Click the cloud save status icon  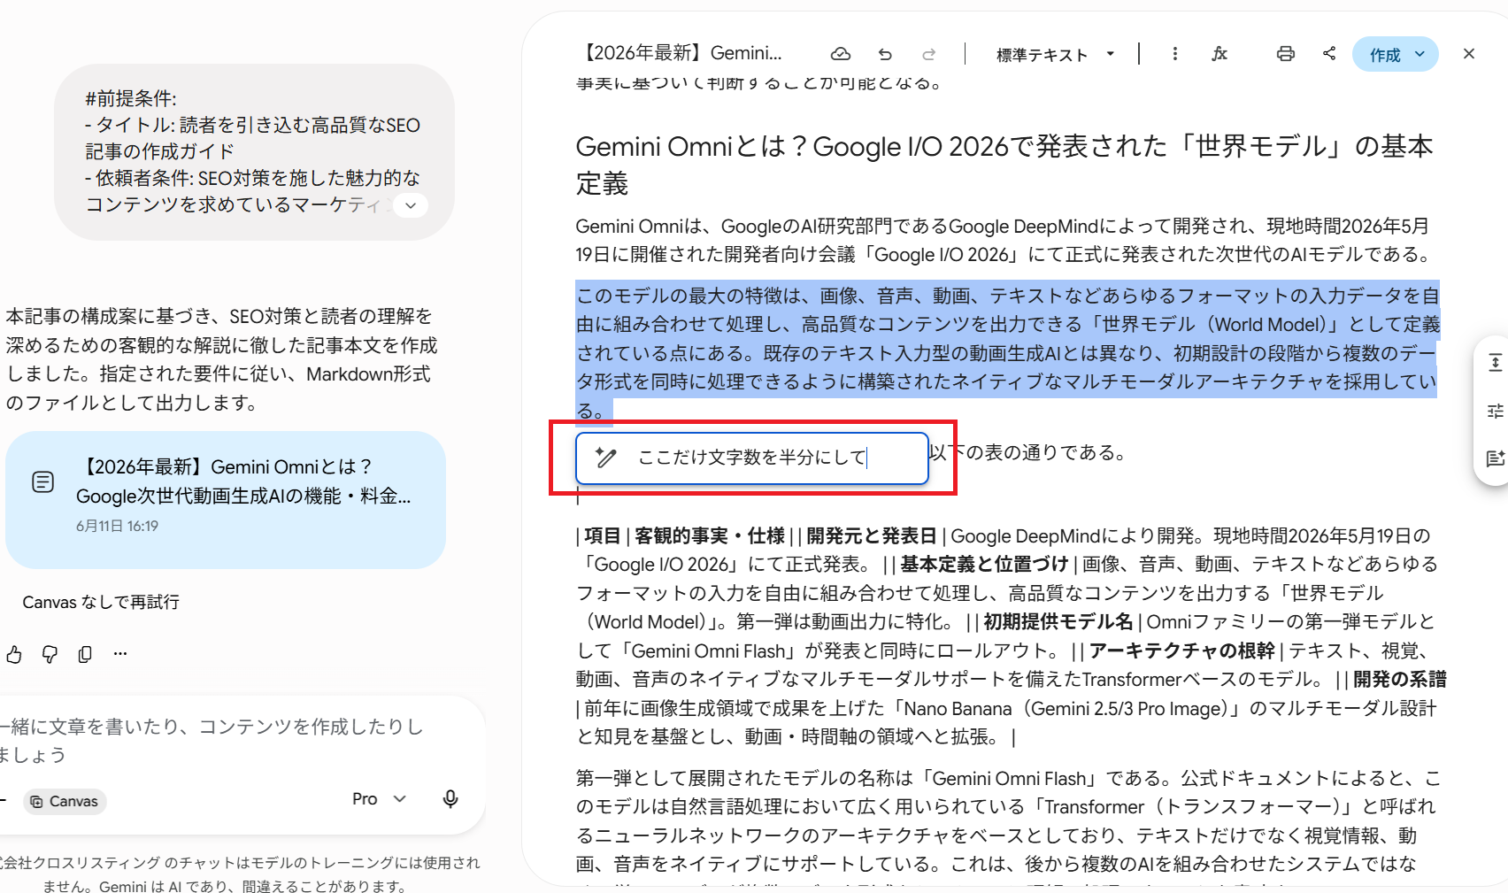[x=840, y=54]
